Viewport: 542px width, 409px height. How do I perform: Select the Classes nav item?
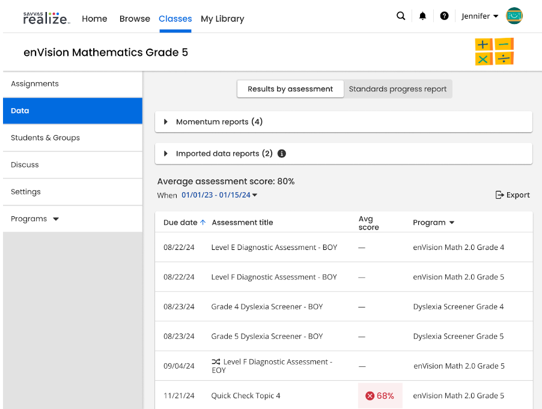(175, 19)
